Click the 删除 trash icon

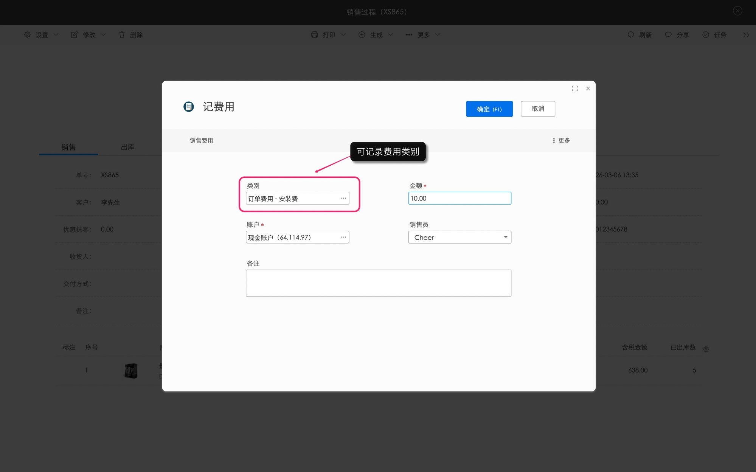point(122,34)
